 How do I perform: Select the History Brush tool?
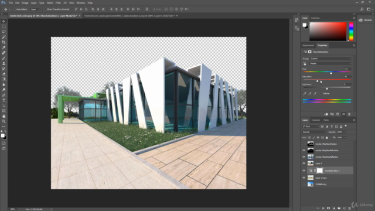point(4,69)
